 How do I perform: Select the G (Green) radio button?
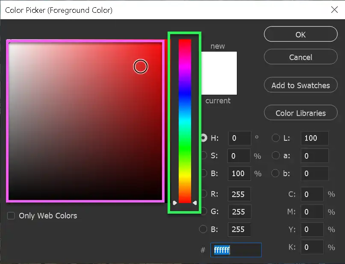[203, 212]
